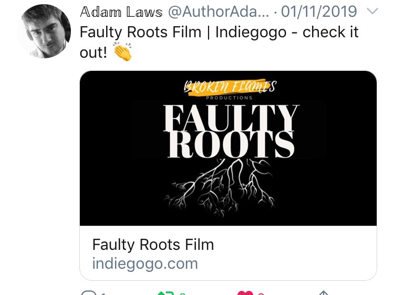The image size is (394, 295).
Task: Open the @AuthorAda... handle link
Action: click(x=219, y=12)
